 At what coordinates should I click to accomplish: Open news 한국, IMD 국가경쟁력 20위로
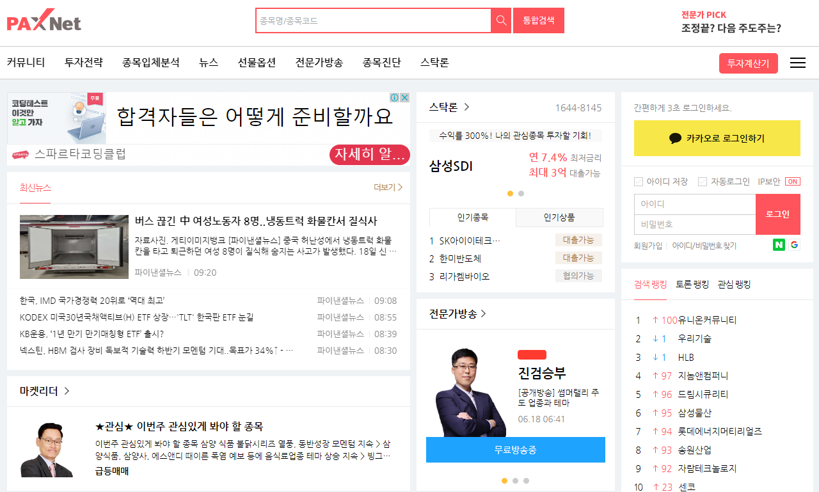92,301
